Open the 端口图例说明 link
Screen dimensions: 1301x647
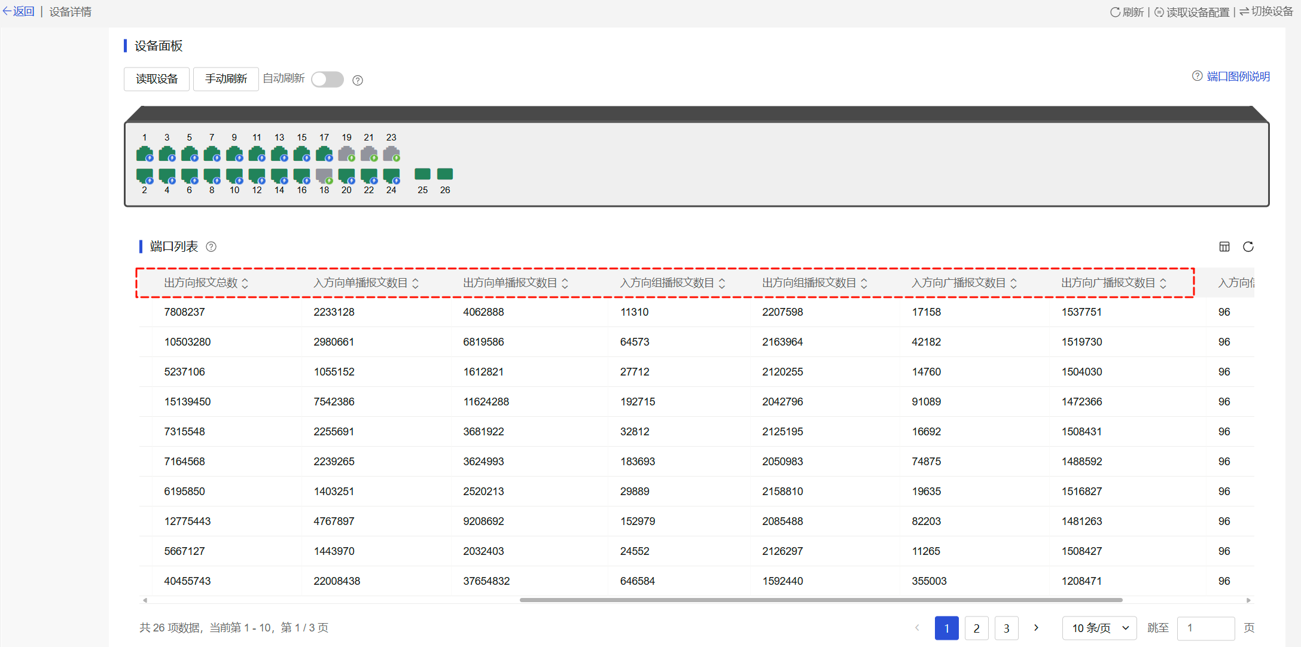tap(1238, 77)
